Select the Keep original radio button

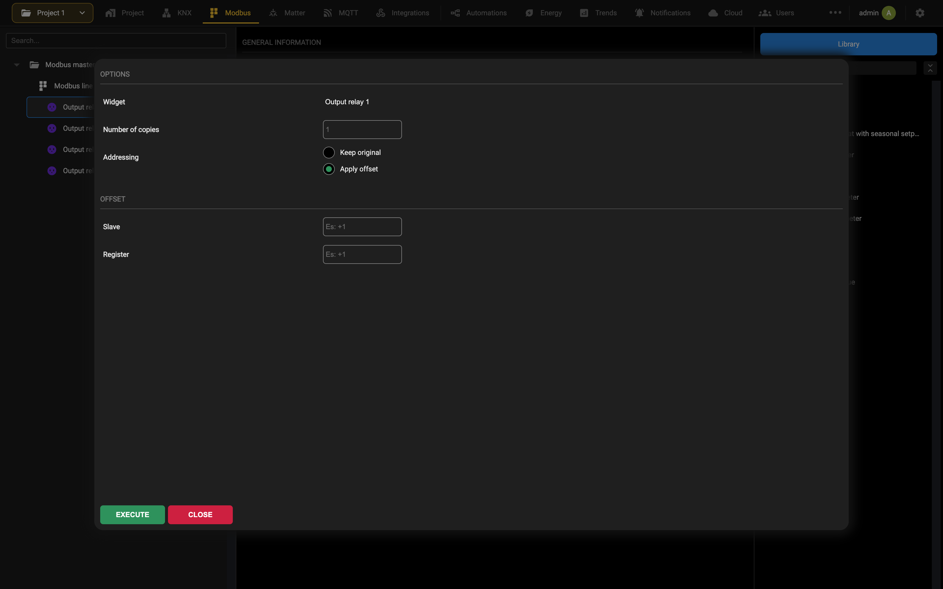pos(329,152)
